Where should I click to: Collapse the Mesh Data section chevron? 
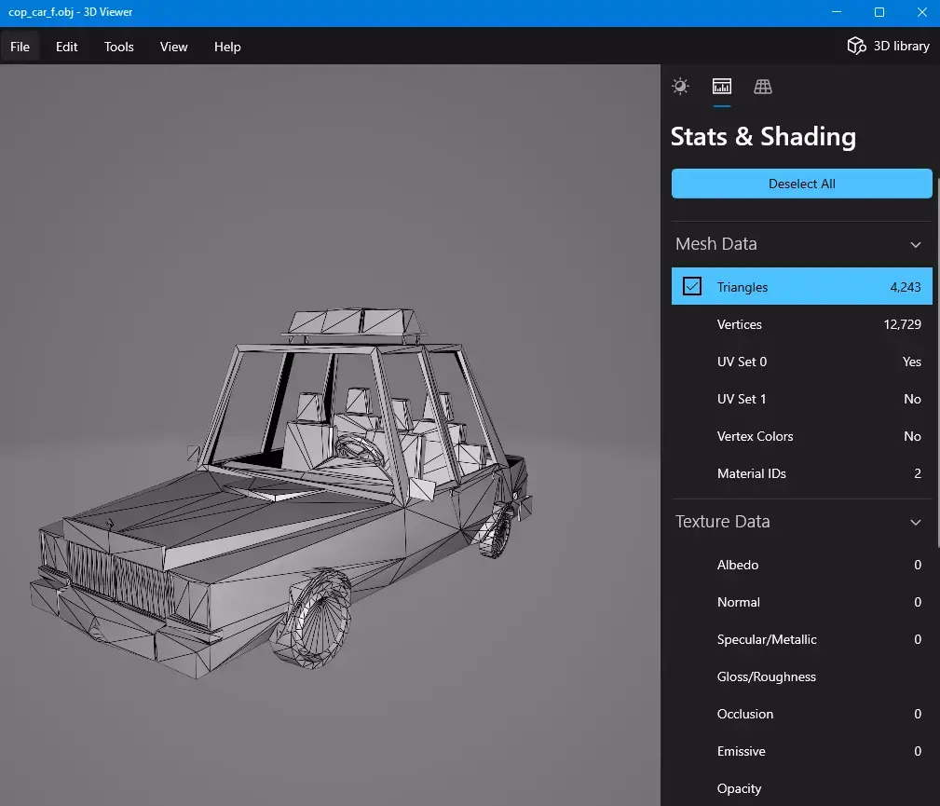point(915,244)
